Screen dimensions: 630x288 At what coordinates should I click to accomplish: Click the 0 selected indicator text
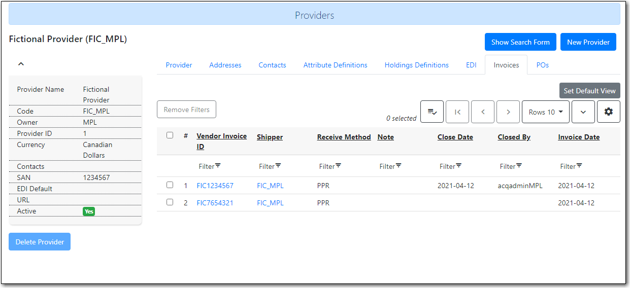point(401,118)
